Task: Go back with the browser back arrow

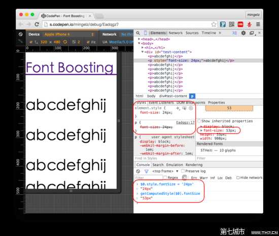Action: coord(21,24)
